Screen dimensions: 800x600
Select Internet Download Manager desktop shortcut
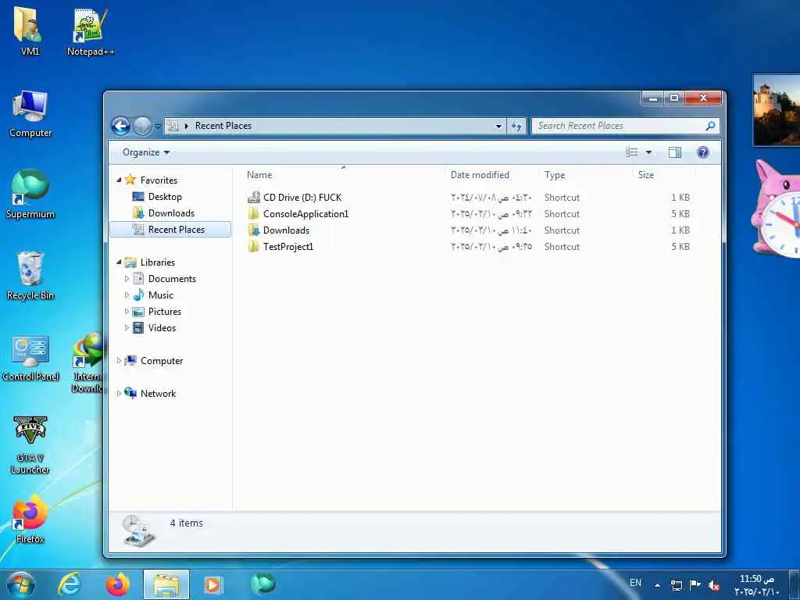(87, 362)
